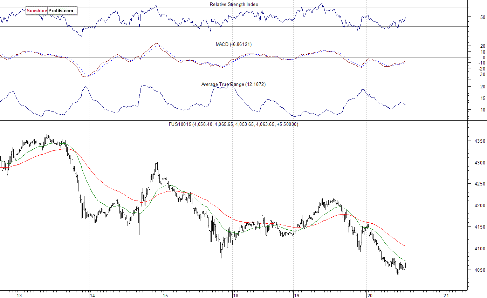
Task: Click the MACD axis value 10
Action: [482, 52]
